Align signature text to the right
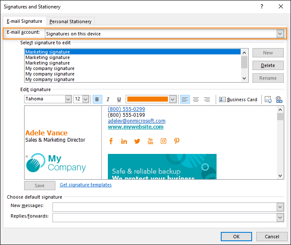This screenshot has width=291, height=245. point(207,100)
